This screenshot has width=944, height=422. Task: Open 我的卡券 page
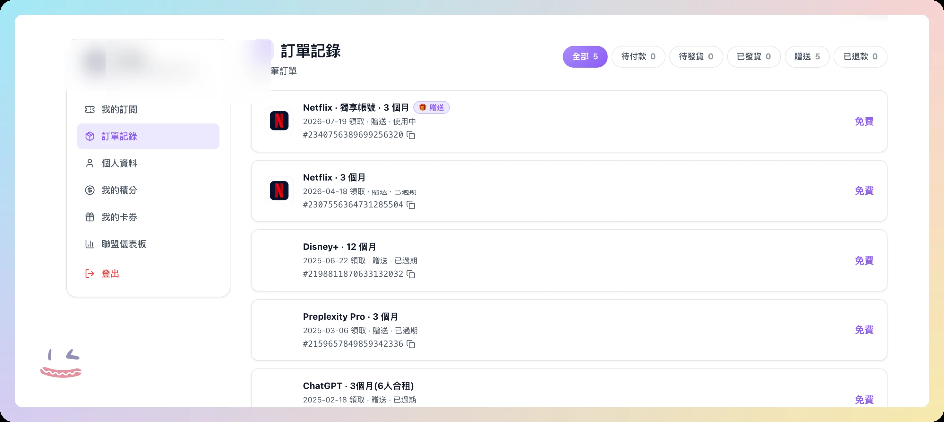[148, 217]
